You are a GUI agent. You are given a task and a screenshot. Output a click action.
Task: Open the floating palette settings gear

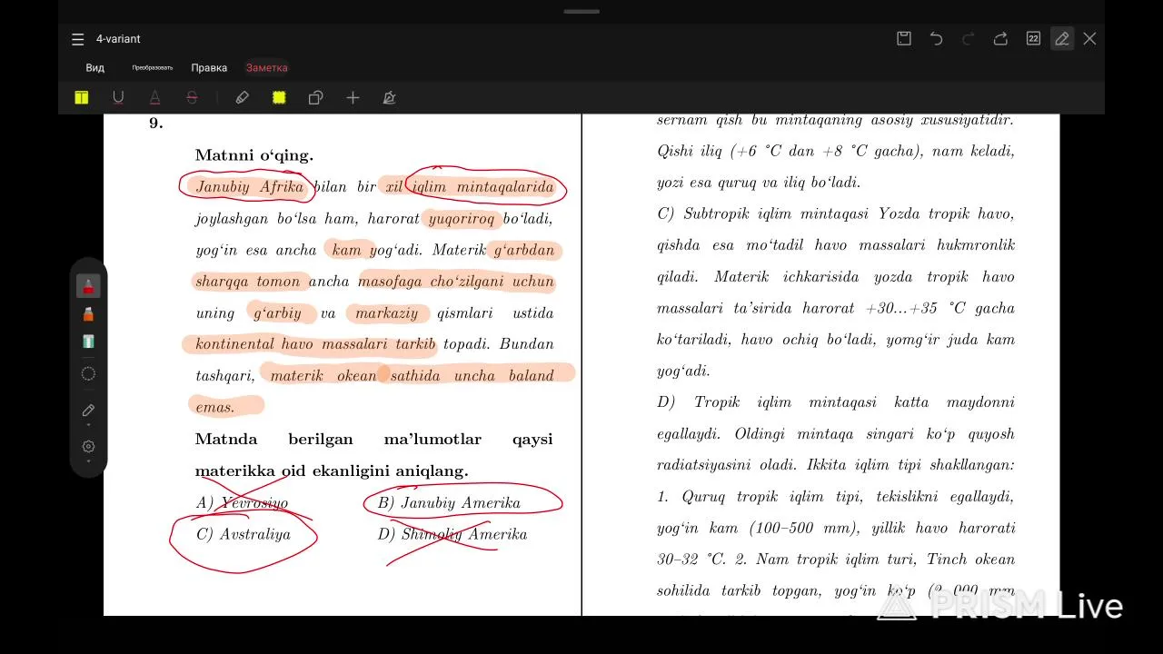[x=88, y=446]
